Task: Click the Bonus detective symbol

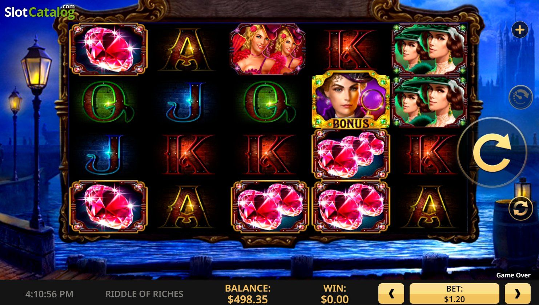Action: [x=351, y=100]
